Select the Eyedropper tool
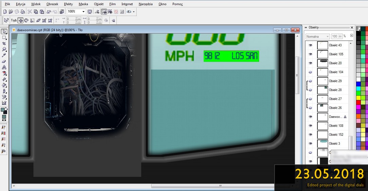This screenshot has width=368, height=191. click(4, 55)
